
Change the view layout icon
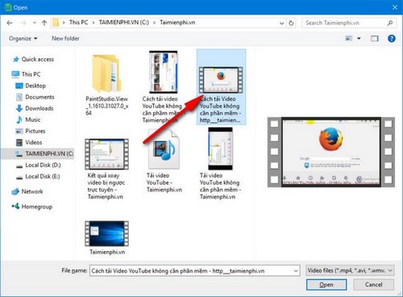point(349,39)
